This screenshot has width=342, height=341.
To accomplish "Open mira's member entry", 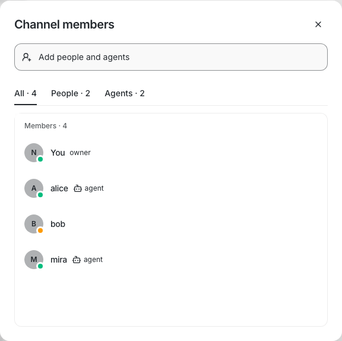I will coord(171,260).
